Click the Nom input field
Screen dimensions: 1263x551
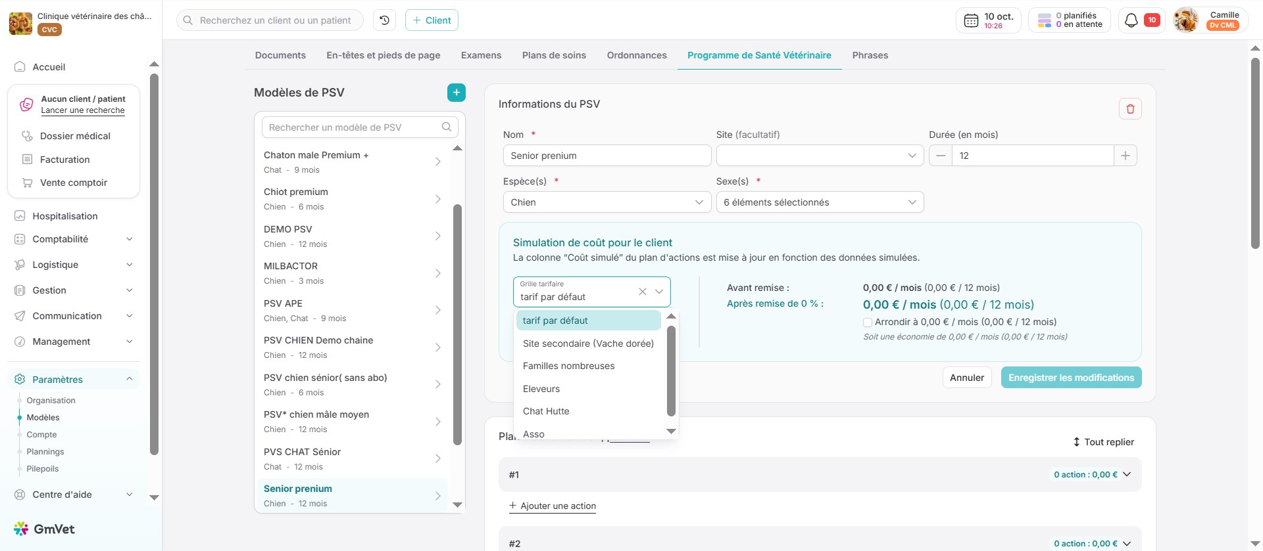(x=607, y=156)
